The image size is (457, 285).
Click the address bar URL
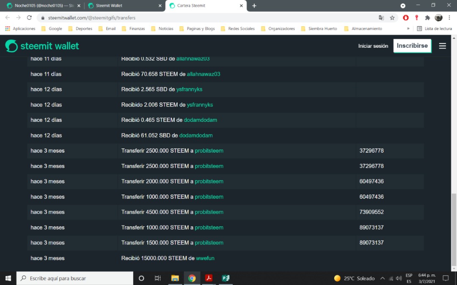[92, 18]
